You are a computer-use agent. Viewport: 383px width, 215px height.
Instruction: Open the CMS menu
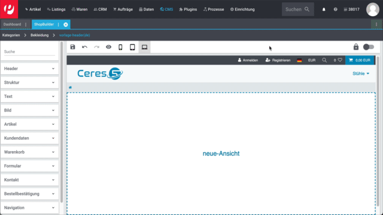point(166,10)
